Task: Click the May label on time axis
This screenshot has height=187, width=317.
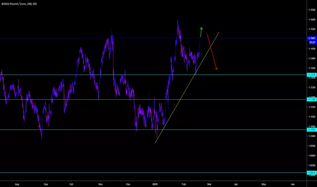Action: coord(264,184)
